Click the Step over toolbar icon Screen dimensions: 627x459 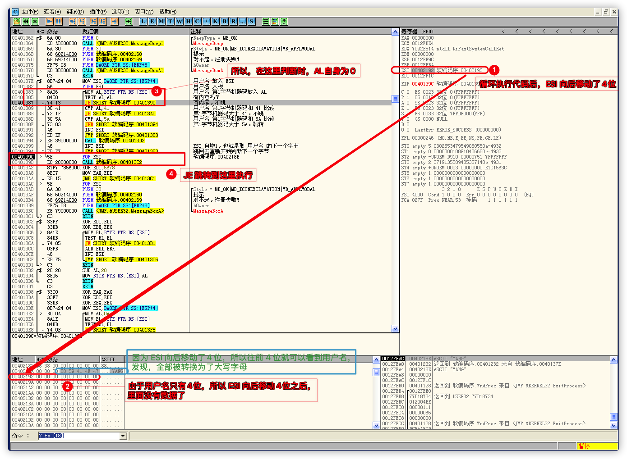tap(82, 21)
